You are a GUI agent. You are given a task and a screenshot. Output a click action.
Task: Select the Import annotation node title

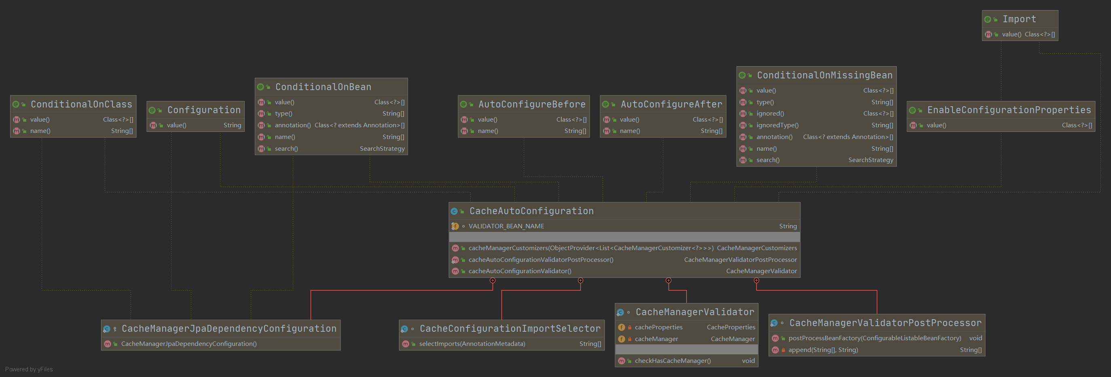(x=1019, y=19)
